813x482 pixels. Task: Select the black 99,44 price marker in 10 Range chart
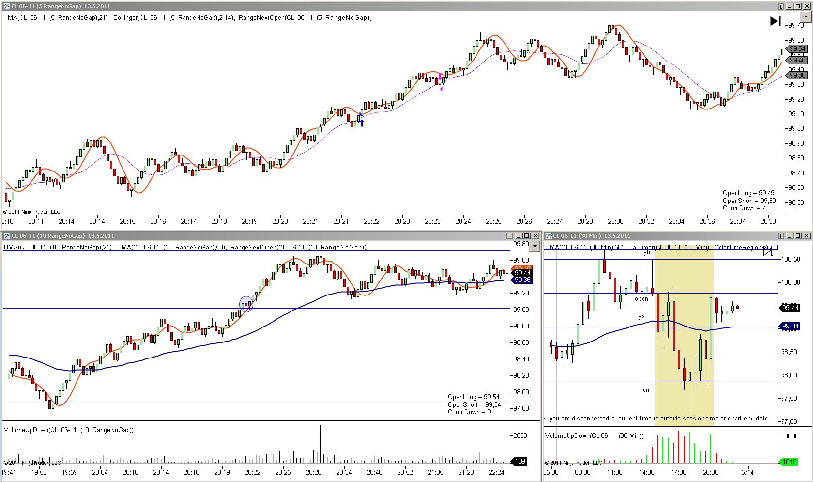coord(522,273)
